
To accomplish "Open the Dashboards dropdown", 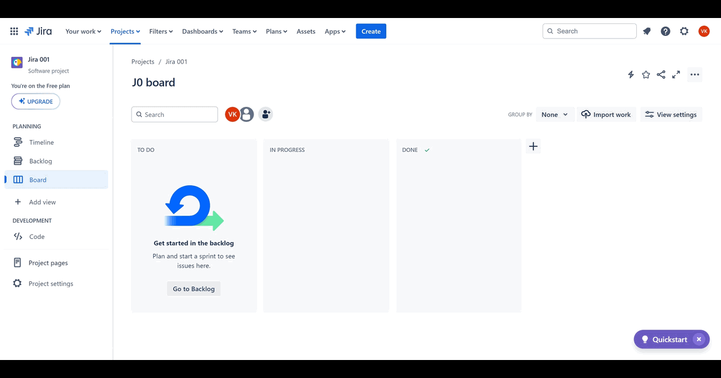I will click(202, 31).
